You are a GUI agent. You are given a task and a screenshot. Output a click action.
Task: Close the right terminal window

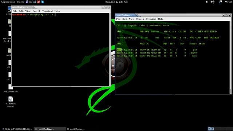[230, 15]
